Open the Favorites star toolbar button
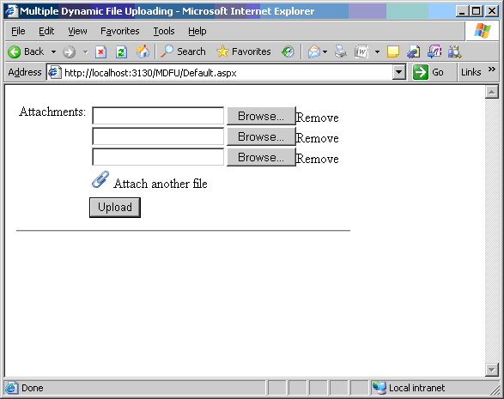 coord(244,51)
